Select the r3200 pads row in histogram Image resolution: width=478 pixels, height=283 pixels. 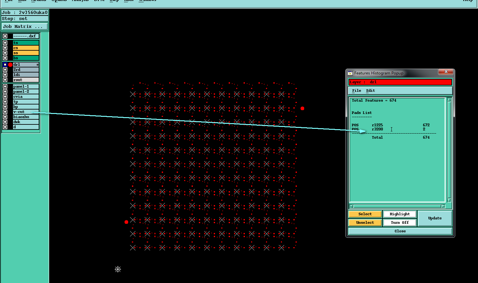click(391, 129)
